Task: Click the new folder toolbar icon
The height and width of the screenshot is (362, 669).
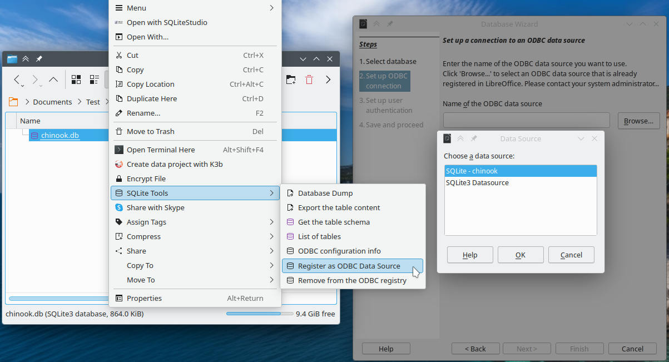Action: 291,80
